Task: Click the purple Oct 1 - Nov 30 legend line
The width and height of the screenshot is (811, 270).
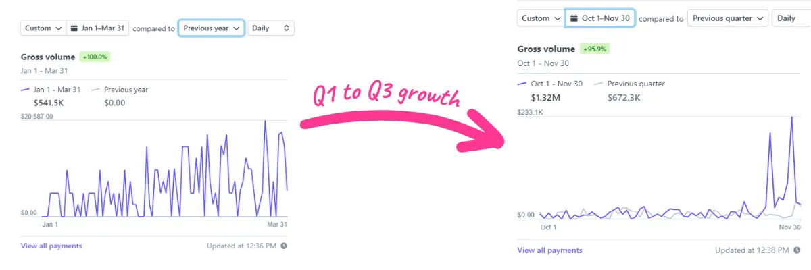Action: coord(522,84)
